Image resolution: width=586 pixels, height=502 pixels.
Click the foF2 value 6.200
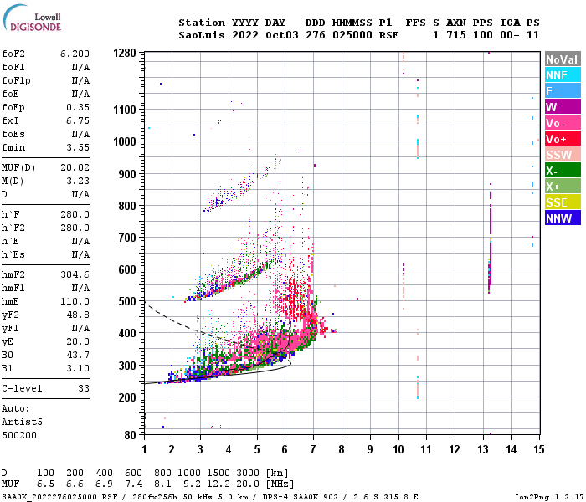pyautogui.click(x=75, y=54)
